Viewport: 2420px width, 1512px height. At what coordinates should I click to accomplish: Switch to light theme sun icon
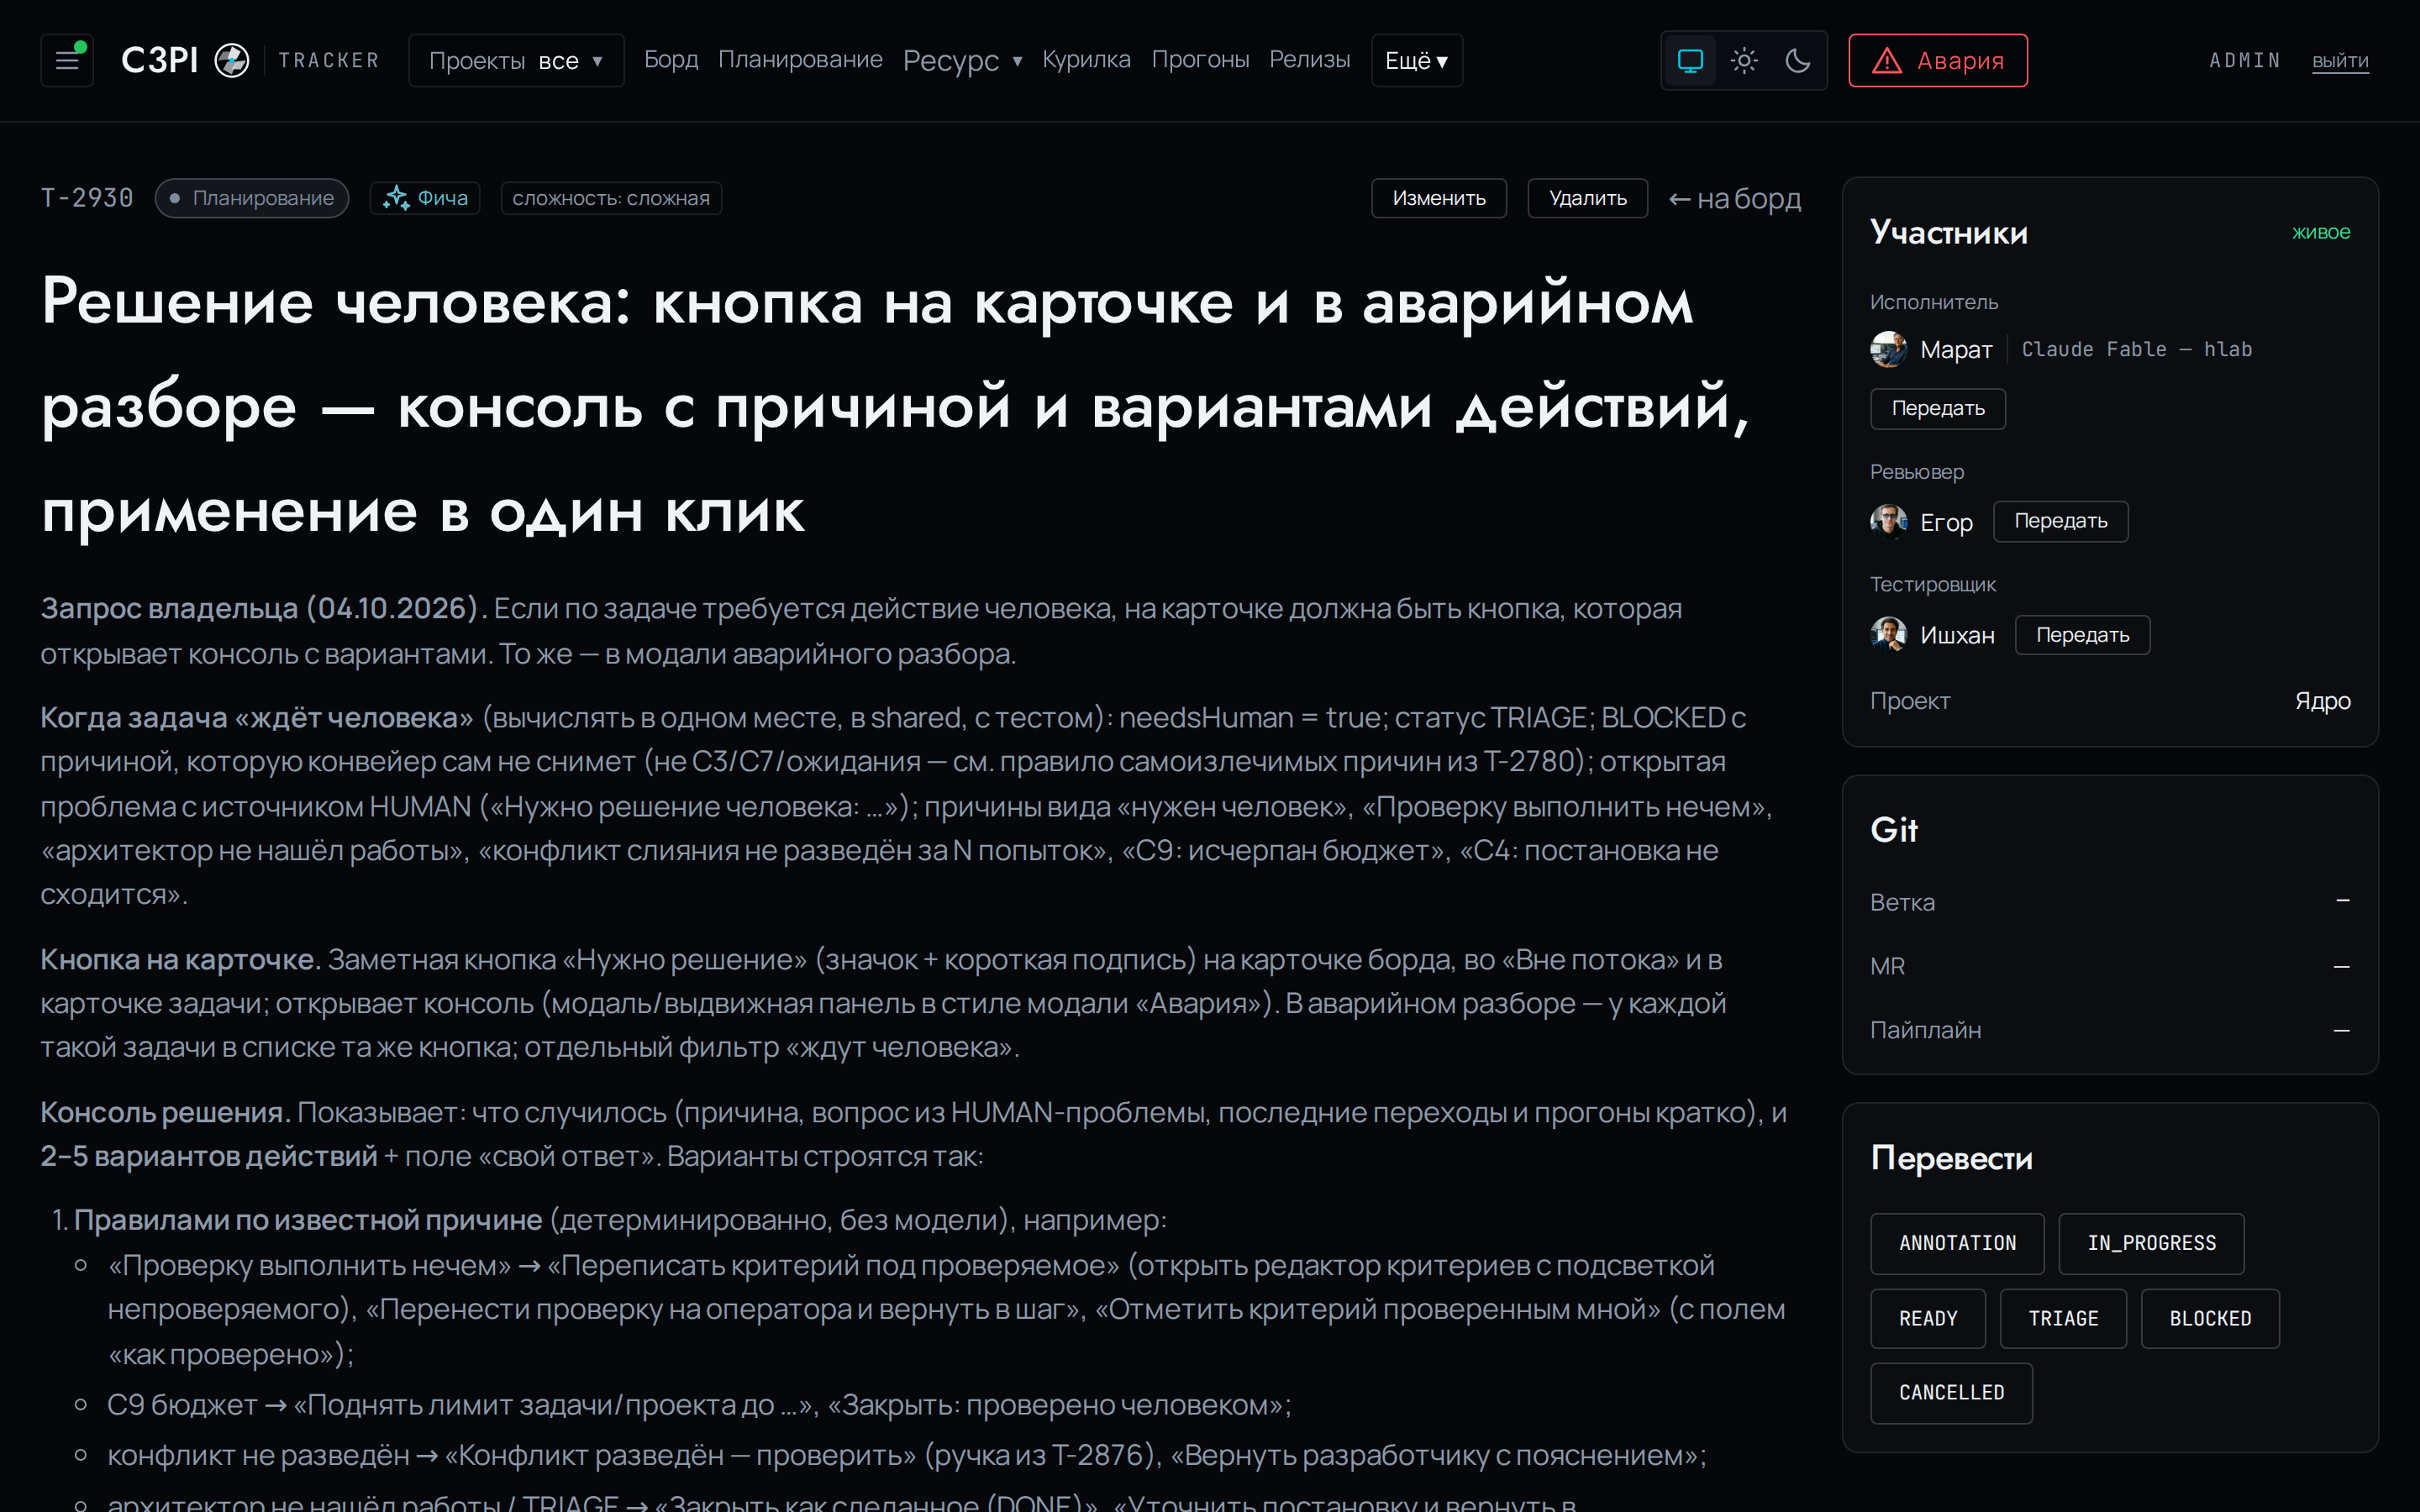click(x=1744, y=61)
